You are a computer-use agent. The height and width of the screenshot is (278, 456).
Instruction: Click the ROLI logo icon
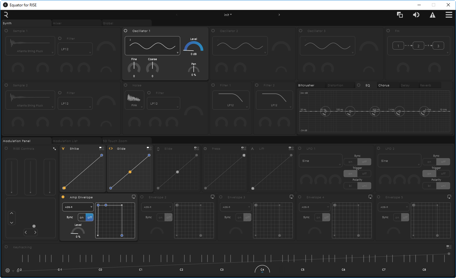6,15
